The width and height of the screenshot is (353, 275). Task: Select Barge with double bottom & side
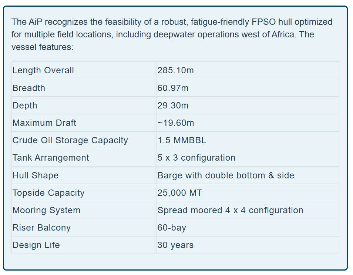coord(226,175)
